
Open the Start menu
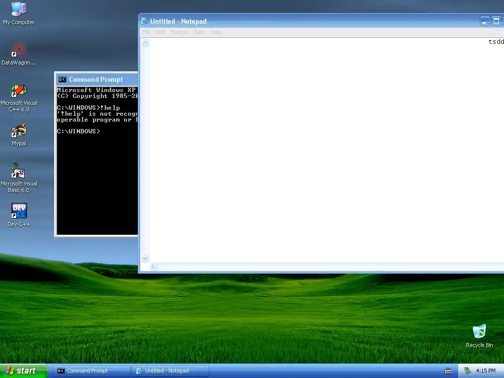(24, 371)
